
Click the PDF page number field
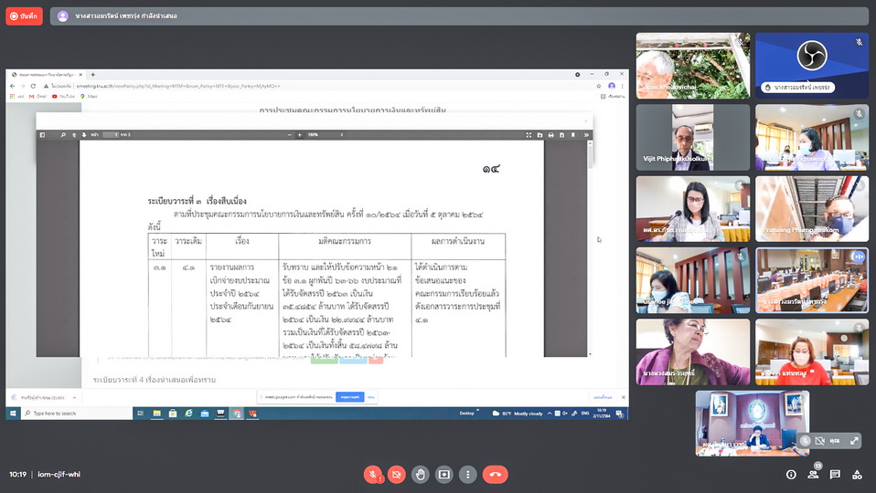tap(111, 135)
